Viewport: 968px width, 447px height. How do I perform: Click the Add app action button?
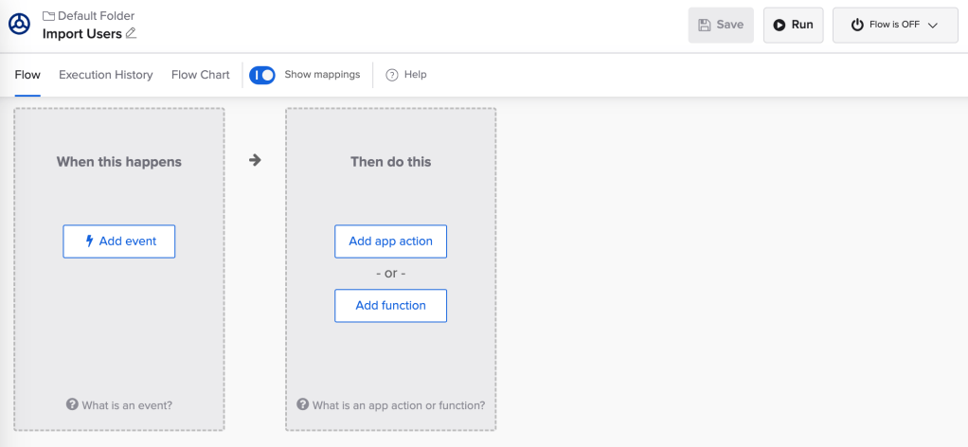click(x=390, y=241)
